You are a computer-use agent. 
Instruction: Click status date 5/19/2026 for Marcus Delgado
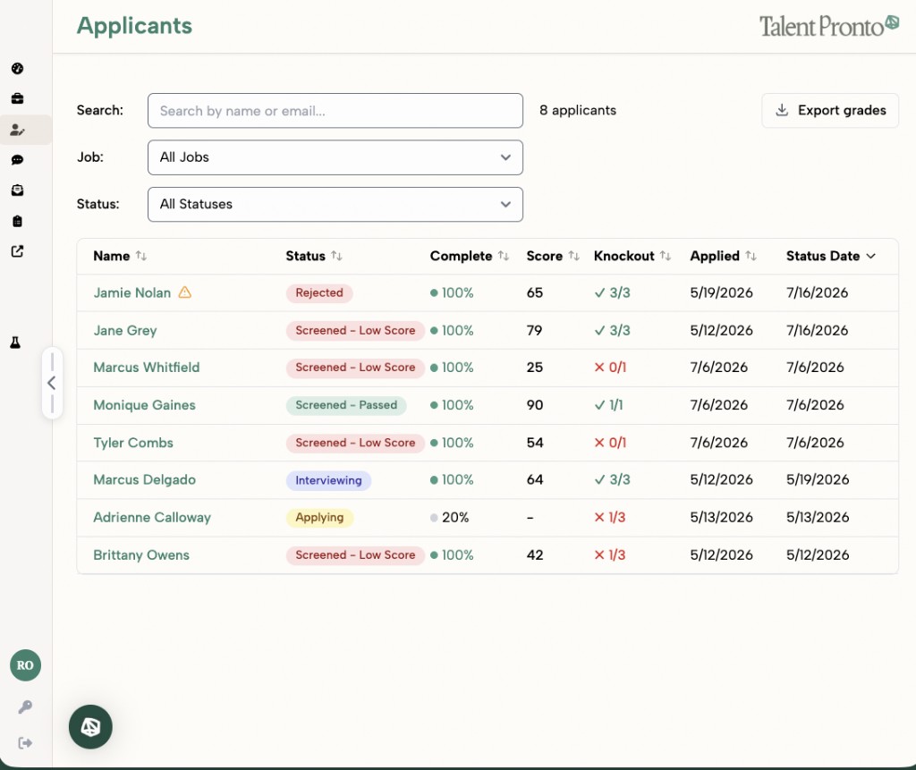pyautogui.click(x=818, y=479)
